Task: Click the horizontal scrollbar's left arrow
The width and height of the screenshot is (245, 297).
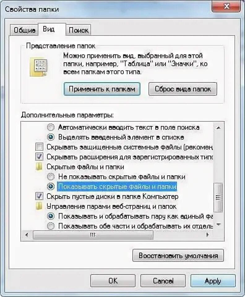Action: click(x=27, y=235)
